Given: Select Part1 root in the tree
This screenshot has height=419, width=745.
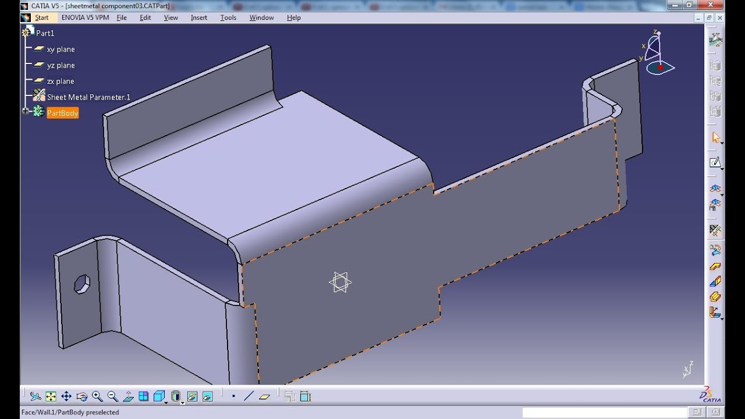Looking at the screenshot, I should [45, 33].
